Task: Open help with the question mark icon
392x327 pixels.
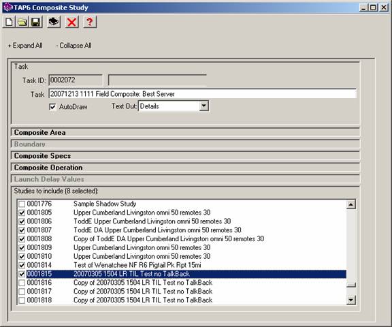Action: point(90,22)
